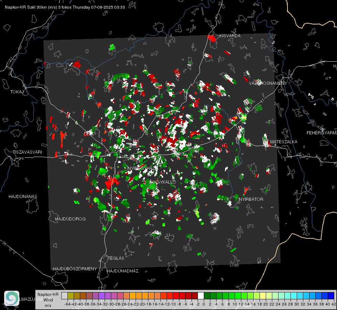This screenshot has height=310, width=337.
Task: Click the VÁSÁROSNAMÉNY city label
Action: (x=268, y=83)
